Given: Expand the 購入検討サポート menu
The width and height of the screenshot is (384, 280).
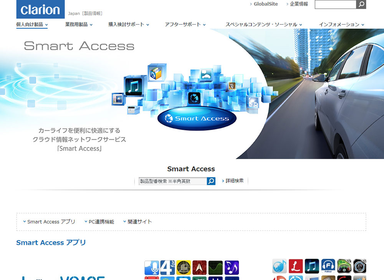Looking at the screenshot, I should point(129,25).
